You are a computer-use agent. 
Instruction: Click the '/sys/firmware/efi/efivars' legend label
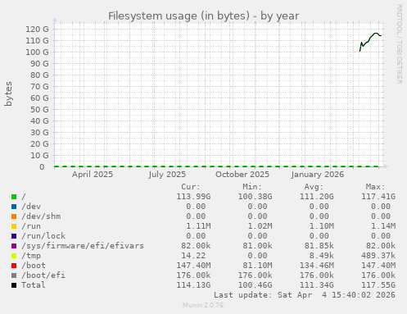[x=83, y=246]
